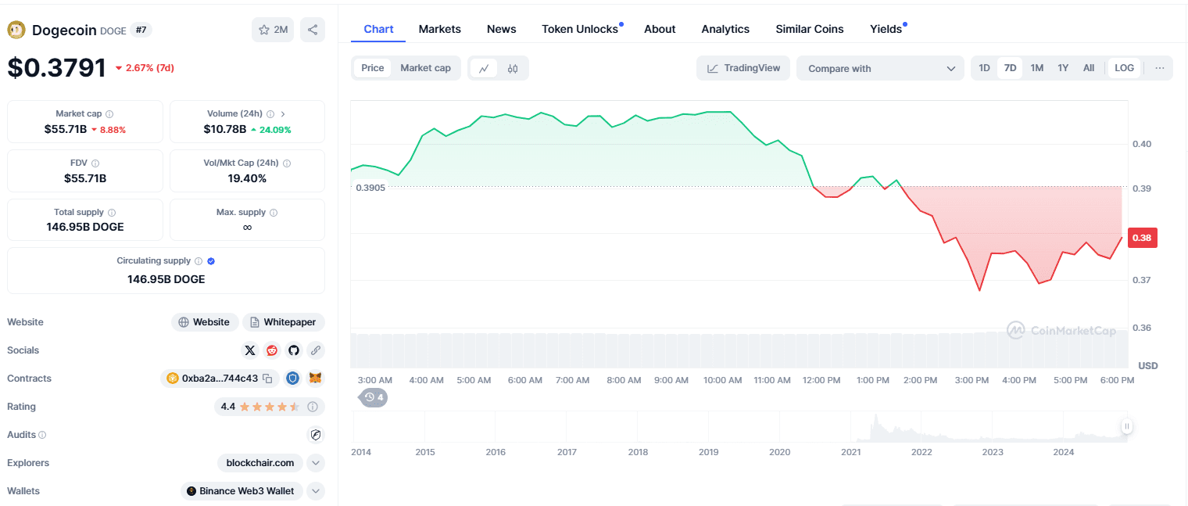The image size is (1188, 506).
Task: Click the 2021 spike in the history navigator
Action: pos(876,426)
